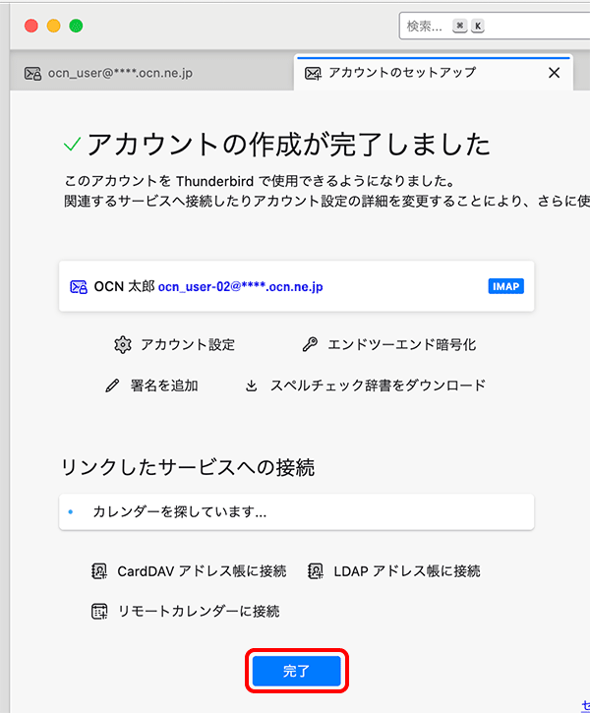Click the カレンダーを探しています status row
This screenshot has width=590, height=713.
coord(295,511)
